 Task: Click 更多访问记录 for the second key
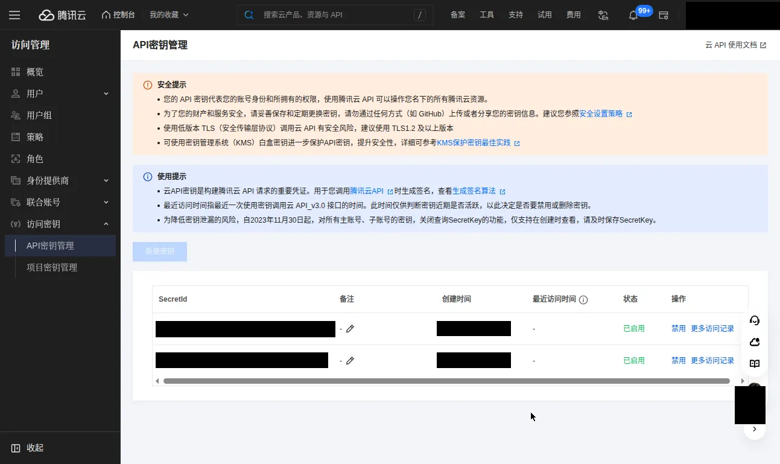point(712,360)
